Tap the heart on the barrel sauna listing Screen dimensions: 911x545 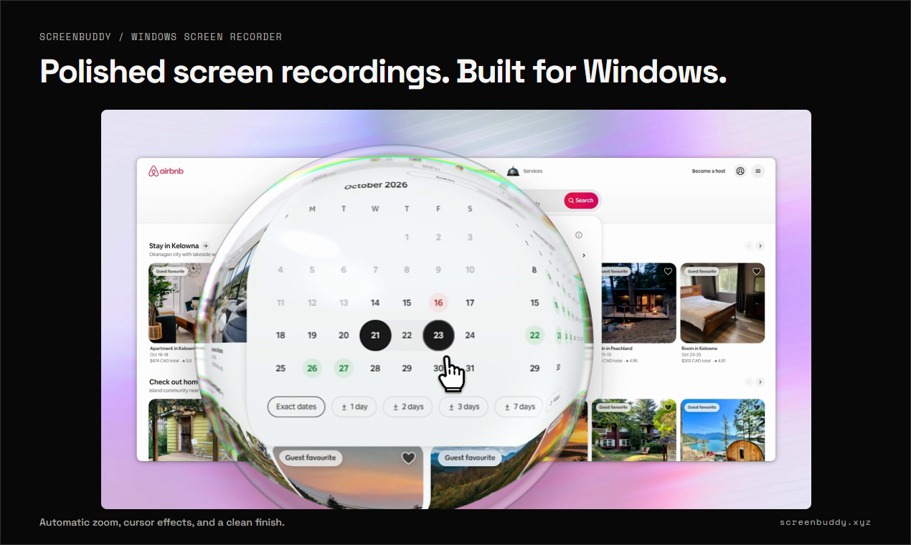pos(756,407)
